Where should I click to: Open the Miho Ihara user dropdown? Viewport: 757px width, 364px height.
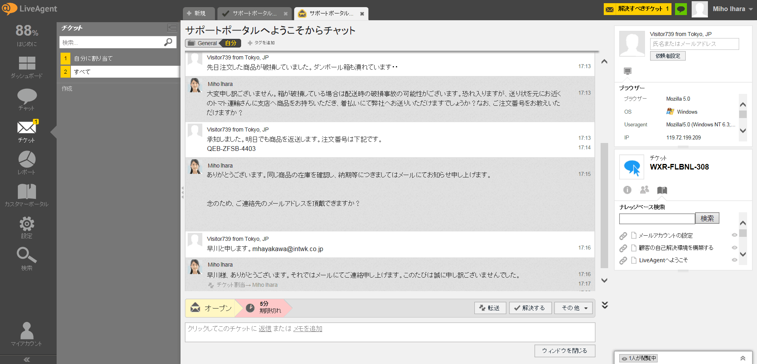(732, 9)
